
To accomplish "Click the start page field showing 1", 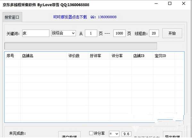I will tap(91, 33).
